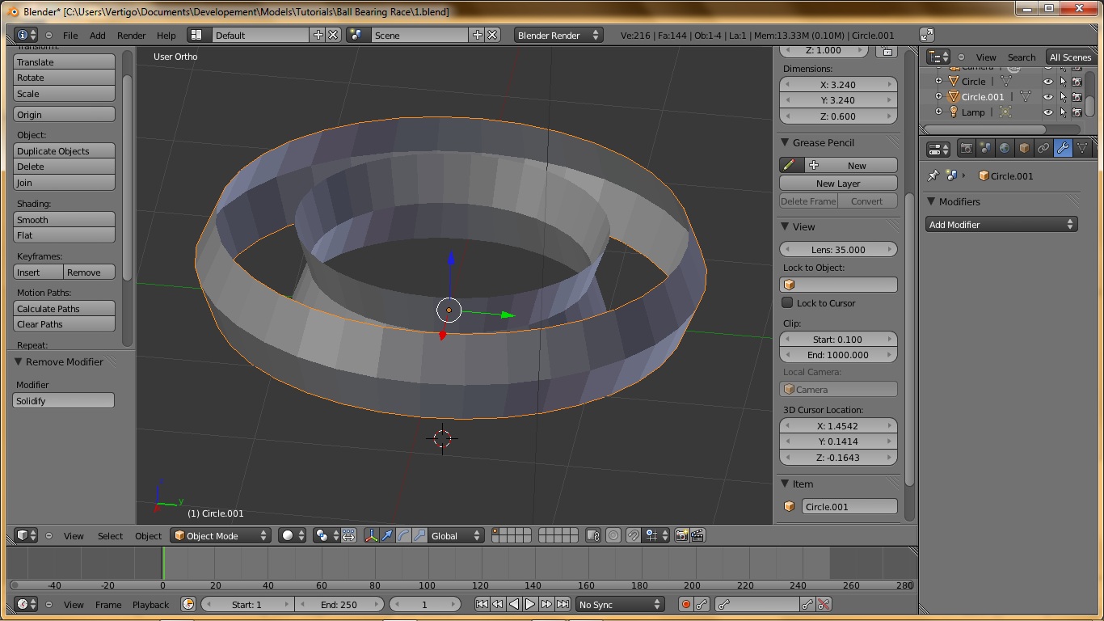The height and width of the screenshot is (621, 1104).
Task: Open the Global orientation dropdown
Action: (457, 535)
